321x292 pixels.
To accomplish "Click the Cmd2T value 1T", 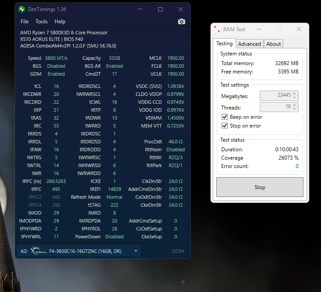I will 114,74.
